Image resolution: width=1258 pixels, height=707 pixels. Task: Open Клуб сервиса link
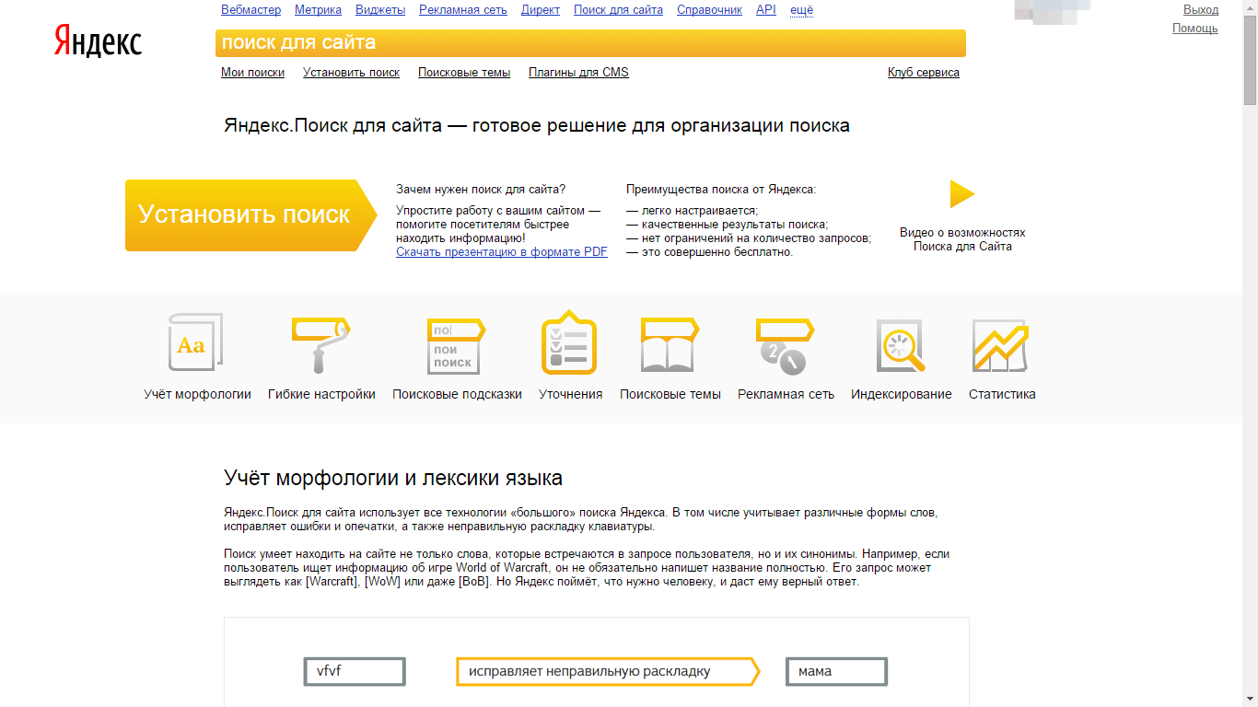click(x=924, y=73)
